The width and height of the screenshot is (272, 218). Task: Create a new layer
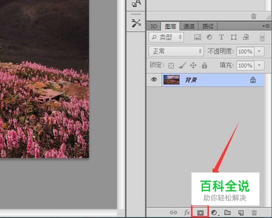pyautogui.click(x=241, y=212)
